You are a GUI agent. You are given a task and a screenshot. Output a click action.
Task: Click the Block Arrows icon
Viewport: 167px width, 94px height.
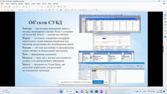pyautogui.click(x=46, y=10)
